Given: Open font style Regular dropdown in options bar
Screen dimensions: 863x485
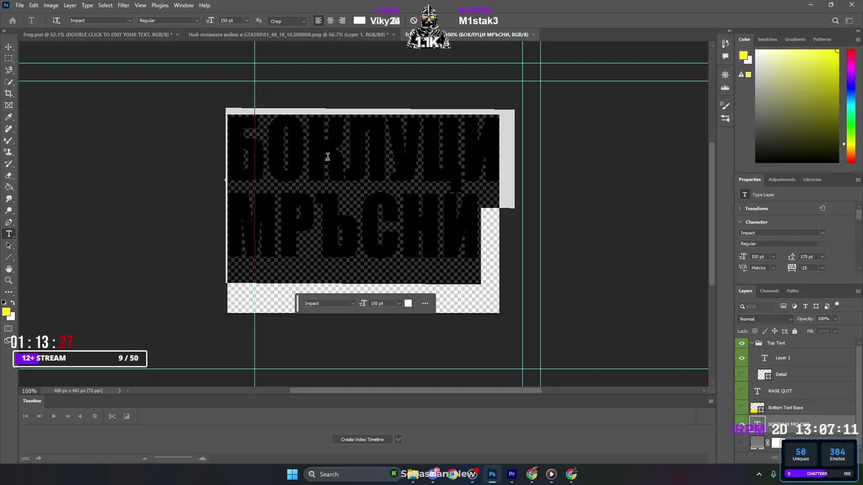Looking at the screenshot, I should [x=196, y=20].
